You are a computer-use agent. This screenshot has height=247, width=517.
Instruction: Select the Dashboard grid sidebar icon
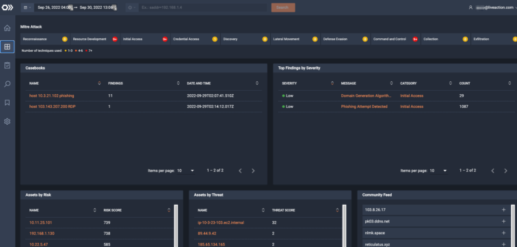[x=8, y=46]
